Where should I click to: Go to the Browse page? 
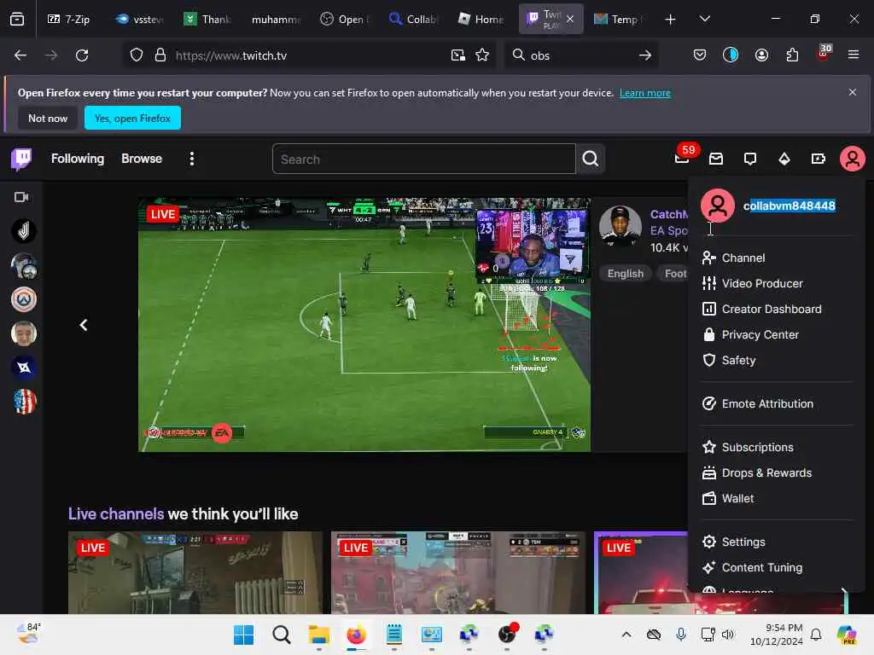(x=142, y=159)
